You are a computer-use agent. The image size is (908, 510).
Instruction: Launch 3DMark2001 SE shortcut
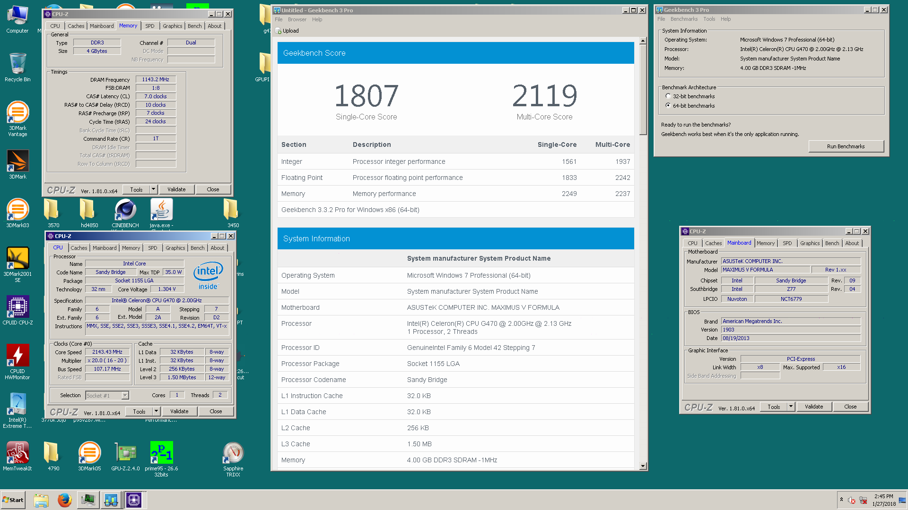tap(17, 264)
